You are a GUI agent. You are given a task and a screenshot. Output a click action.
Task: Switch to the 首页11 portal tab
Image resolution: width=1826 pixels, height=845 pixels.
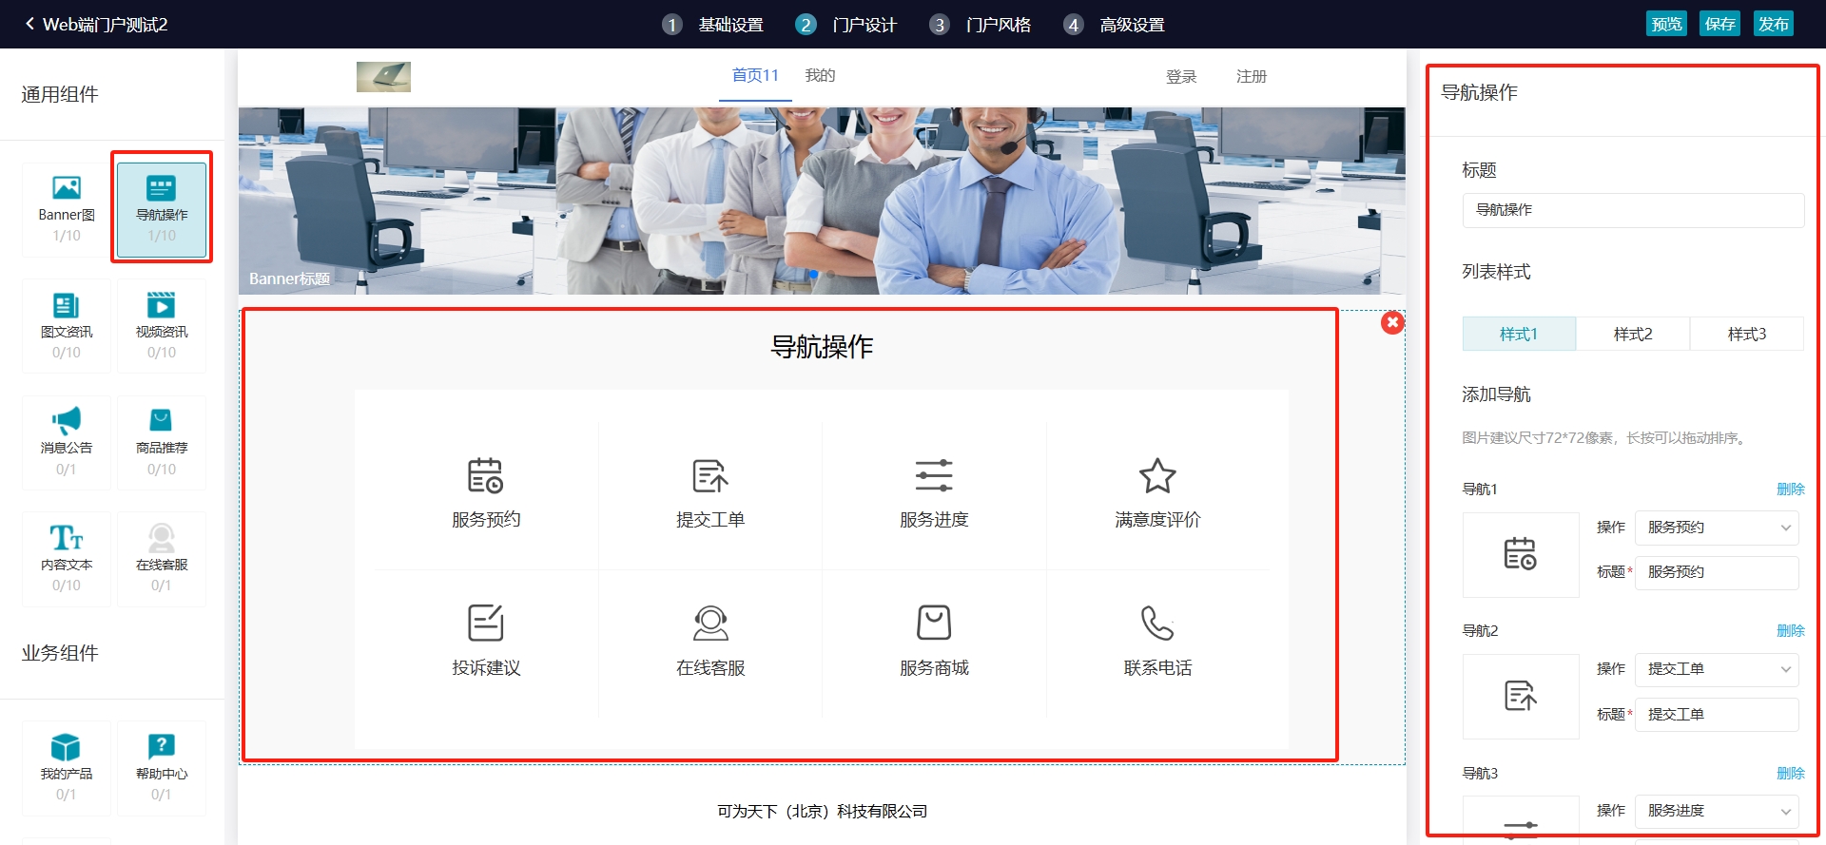click(x=755, y=75)
